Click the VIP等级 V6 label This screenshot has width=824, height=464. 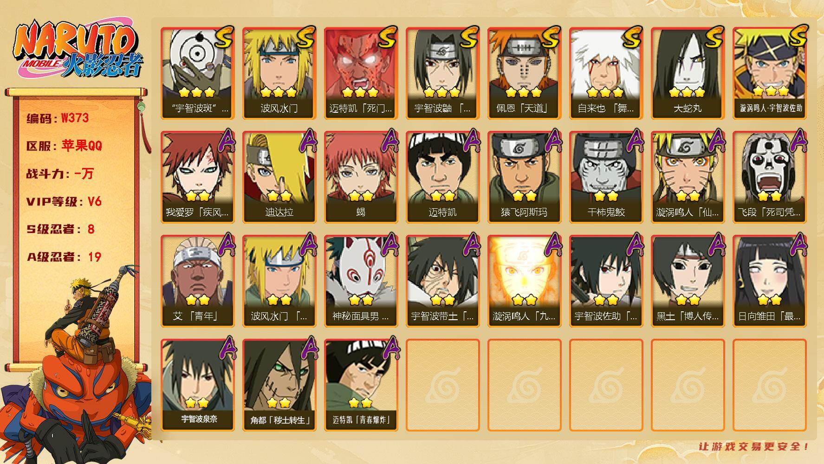tap(64, 201)
